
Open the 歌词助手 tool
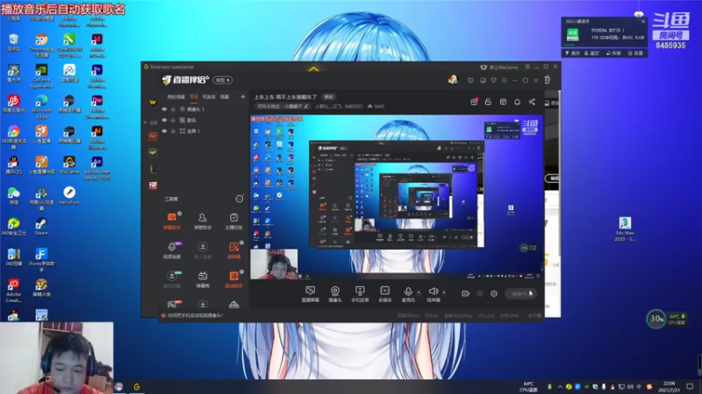[x=233, y=279]
